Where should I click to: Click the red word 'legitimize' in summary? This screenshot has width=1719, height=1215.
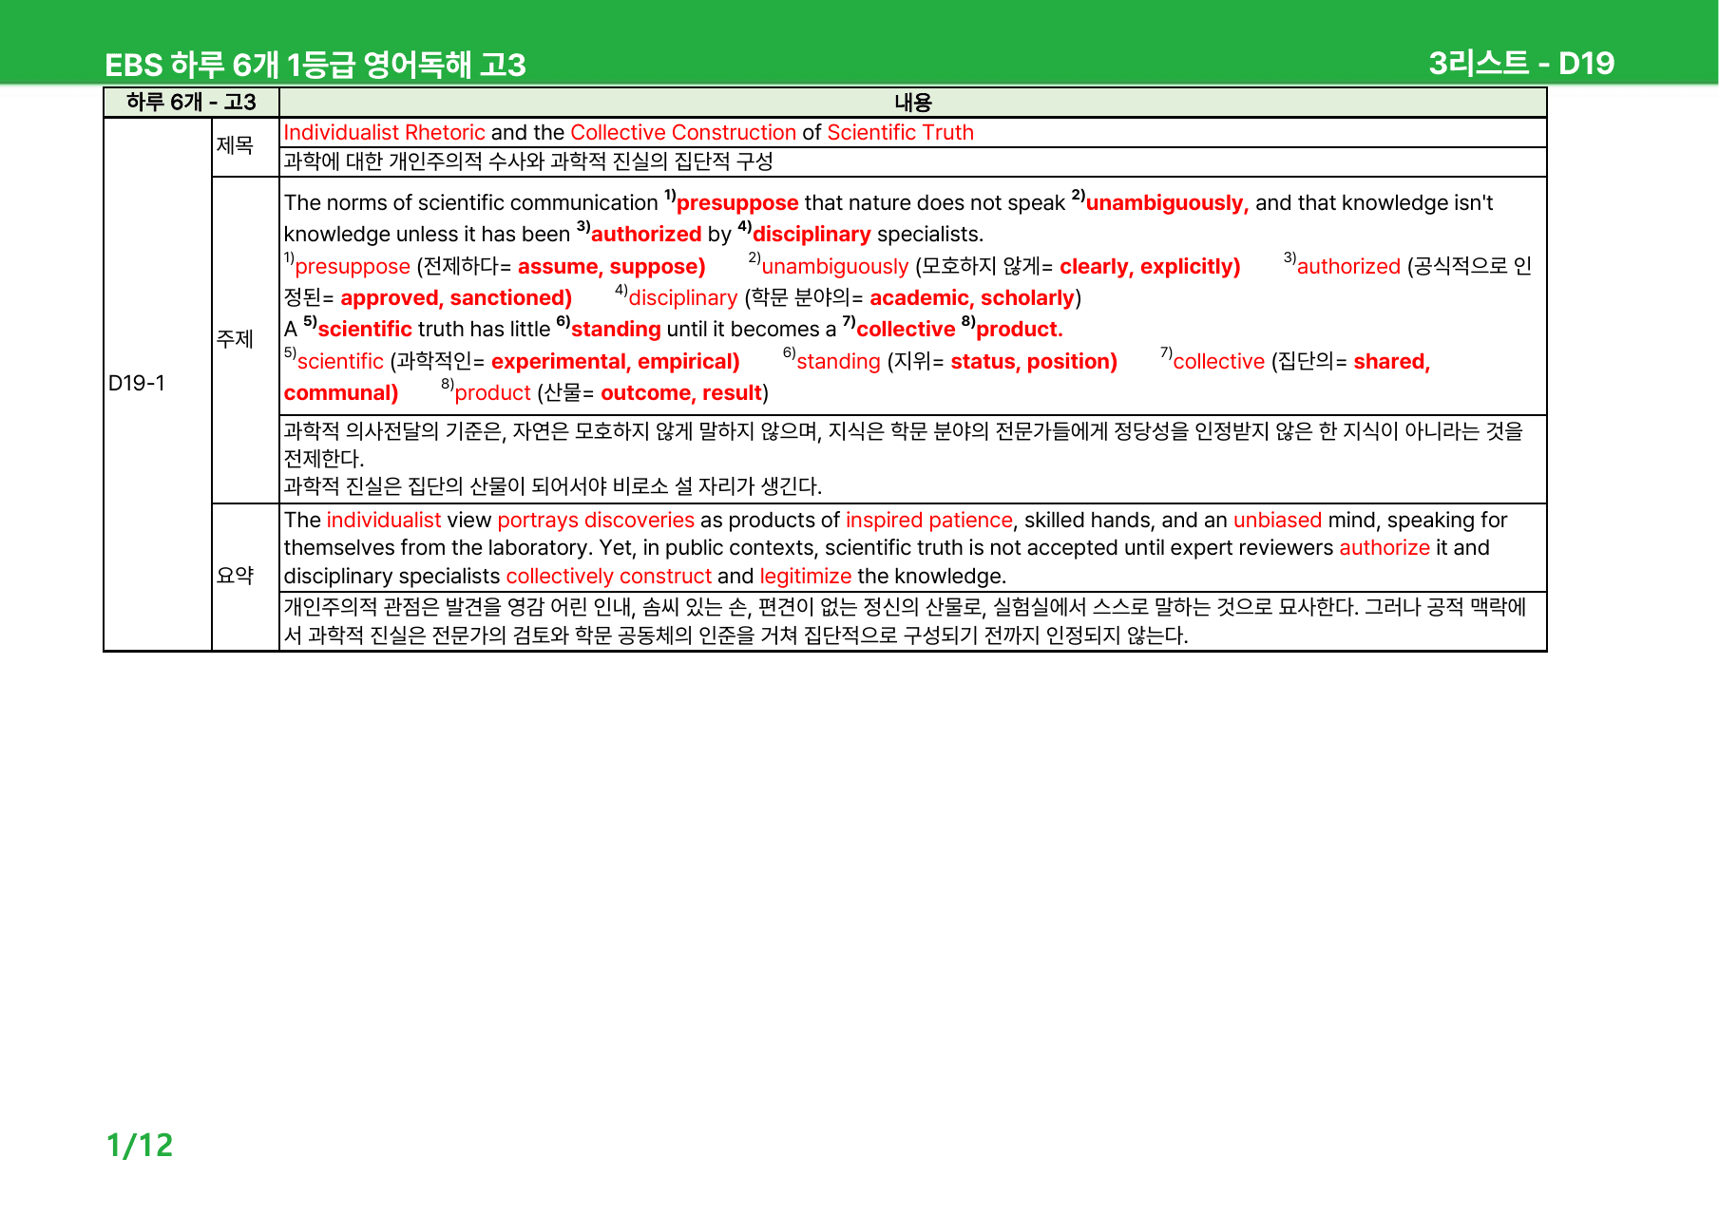point(806,577)
